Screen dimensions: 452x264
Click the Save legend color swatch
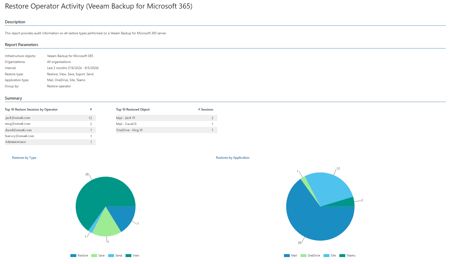(94, 256)
